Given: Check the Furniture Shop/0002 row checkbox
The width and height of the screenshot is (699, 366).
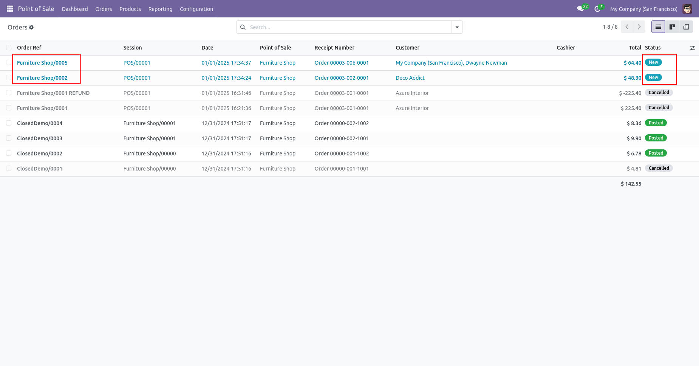Looking at the screenshot, I should 9,78.
